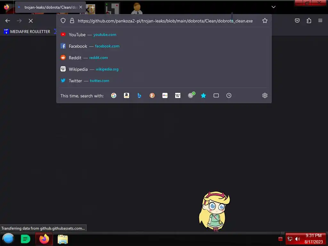Choose the Reddit suggestion
328x246 pixels.
pos(164,58)
